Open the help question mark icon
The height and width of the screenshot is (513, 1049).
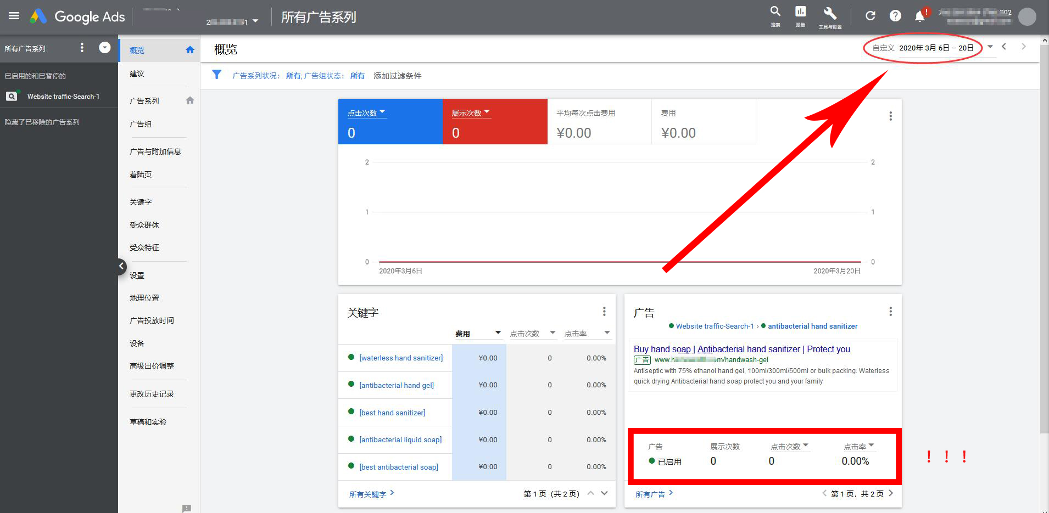895,16
